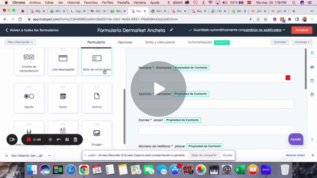Image resolution: width=317 pixels, height=178 pixels.
Task: Open macOS Spotlight search icon
Action: tap(294, 2)
